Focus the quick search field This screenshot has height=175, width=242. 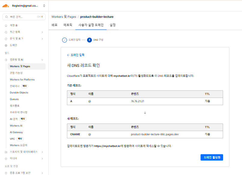24,17
